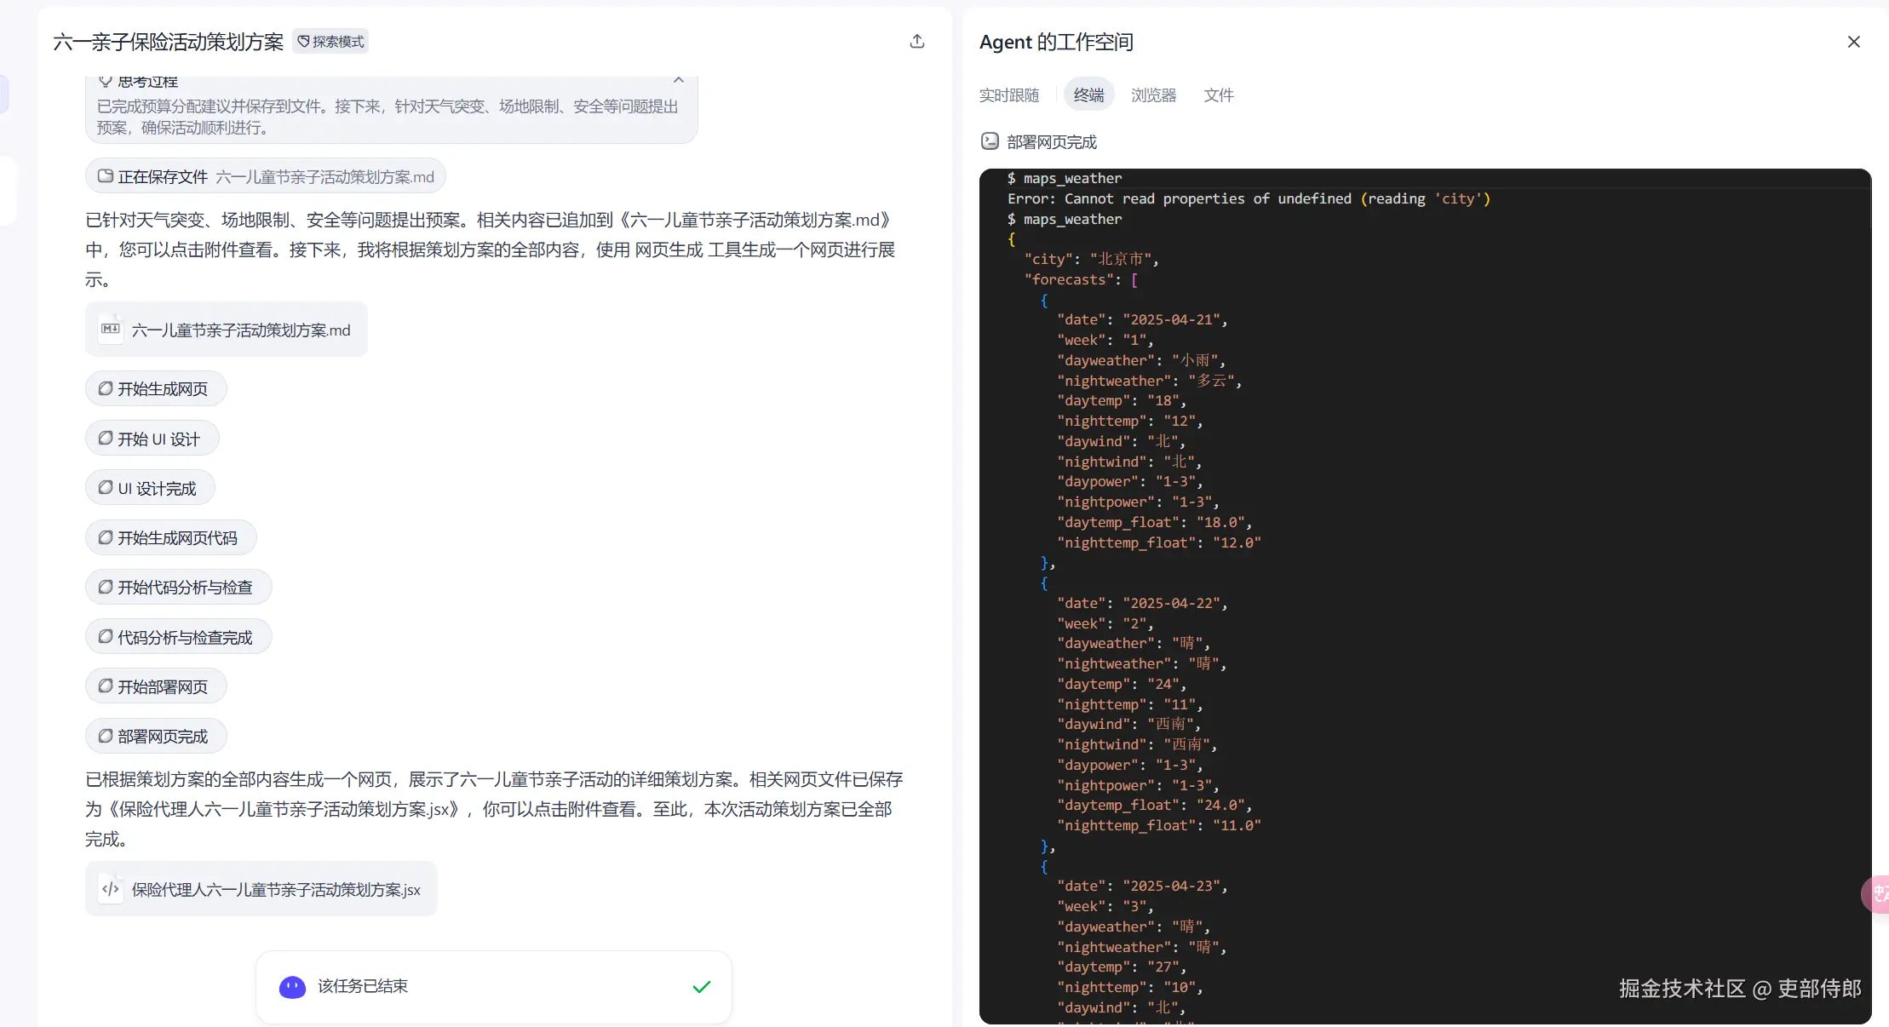Image resolution: width=1889 pixels, height=1027 pixels.
Task: Select the 代码分析与检查完成 step
Action: pos(178,638)
